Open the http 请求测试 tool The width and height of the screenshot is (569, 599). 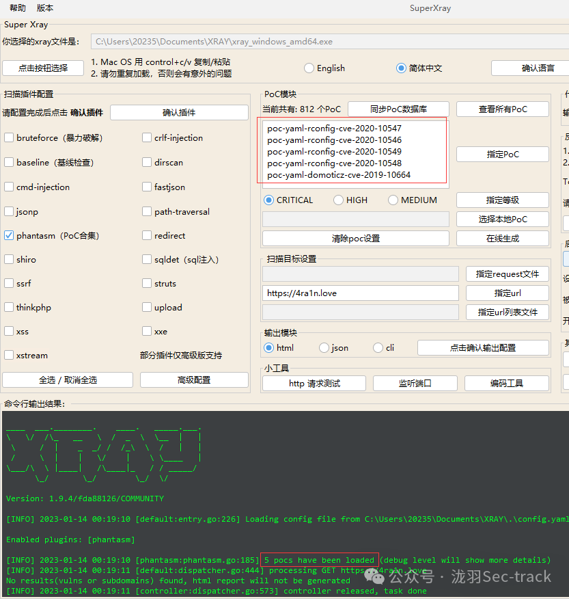click(314, 383)
